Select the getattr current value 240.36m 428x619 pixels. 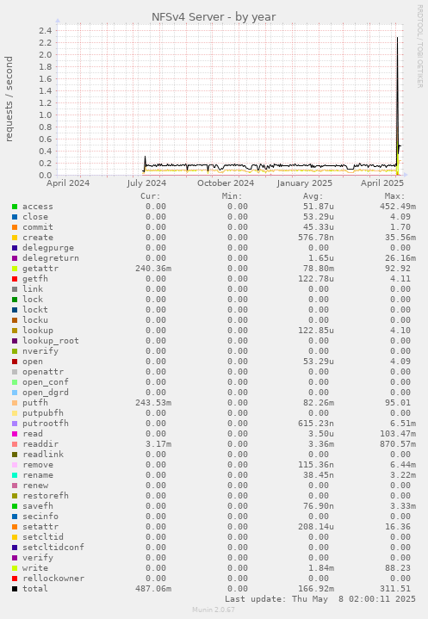pos(153,269)
